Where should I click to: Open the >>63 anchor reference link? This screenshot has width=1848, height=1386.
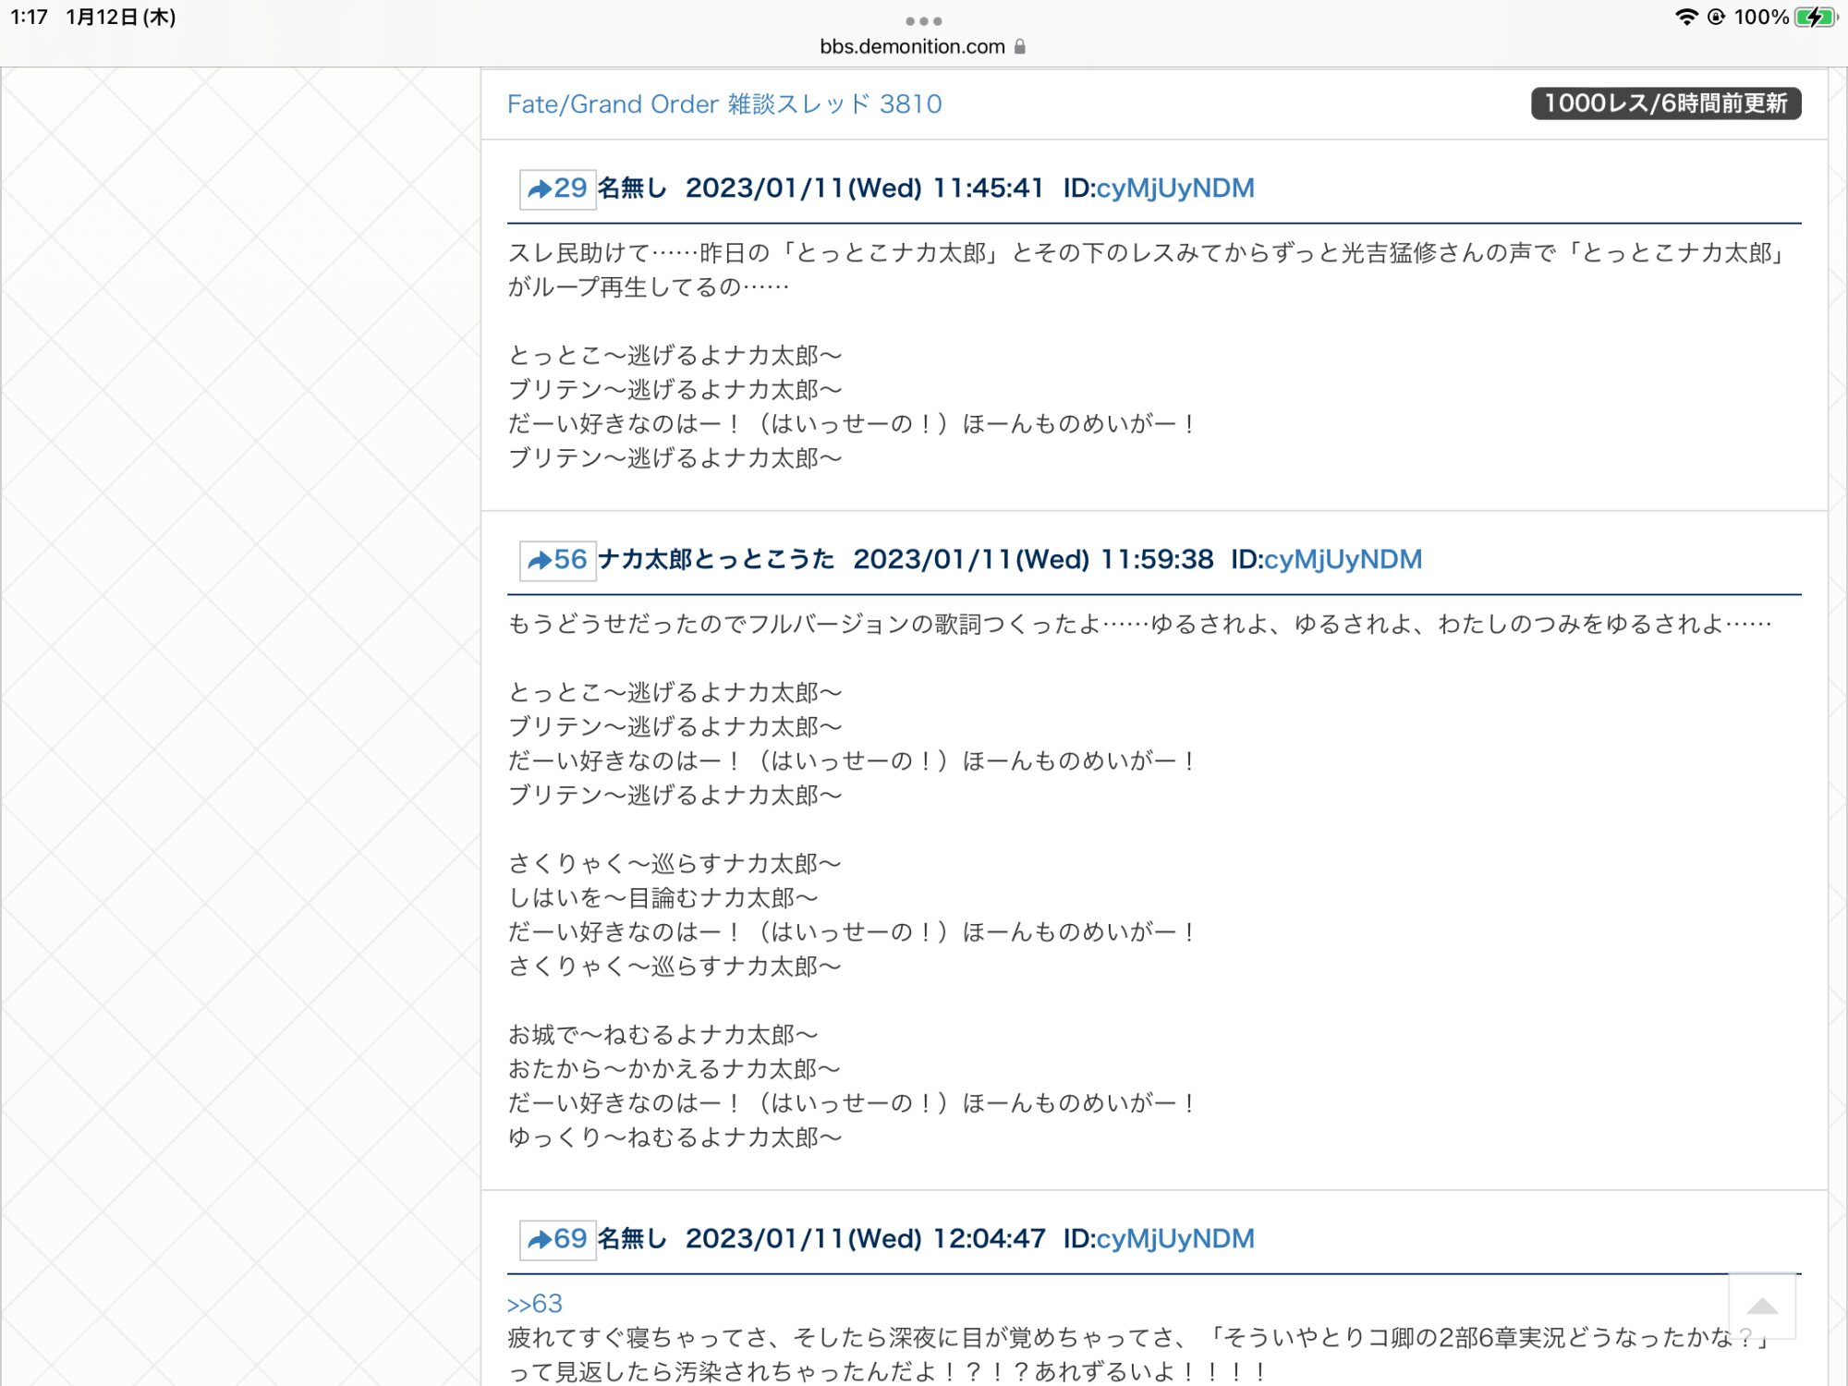(535, 1303)
